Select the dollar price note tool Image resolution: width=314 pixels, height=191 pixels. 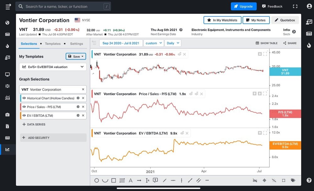(155, 180)
